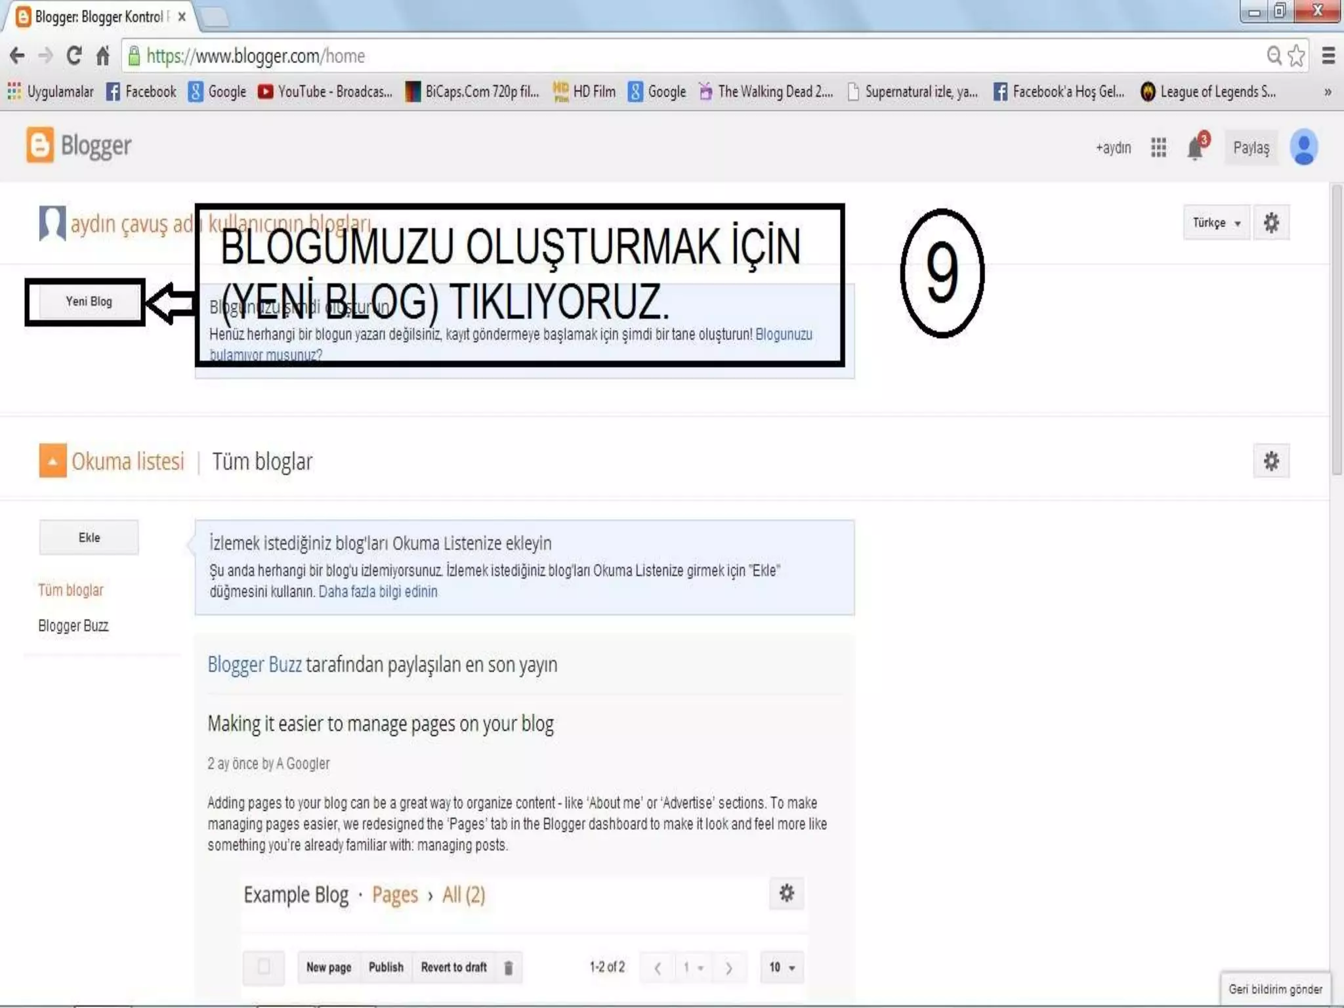
Task: Open the 10 per-page dropdown
Action: coord(782,967)
